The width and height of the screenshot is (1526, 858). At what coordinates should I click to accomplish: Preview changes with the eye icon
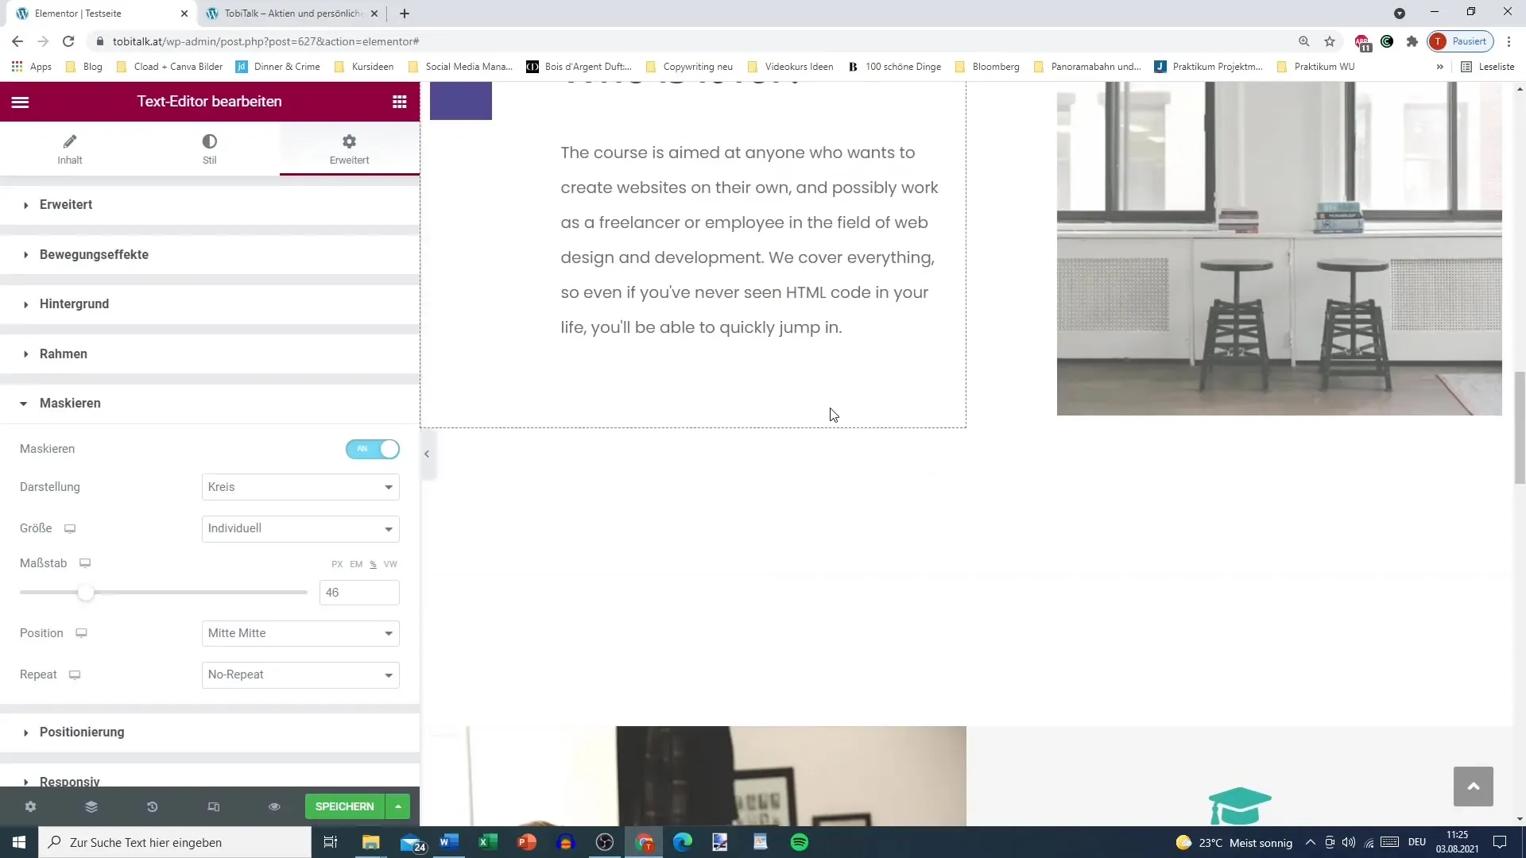(x=274, y=806)
